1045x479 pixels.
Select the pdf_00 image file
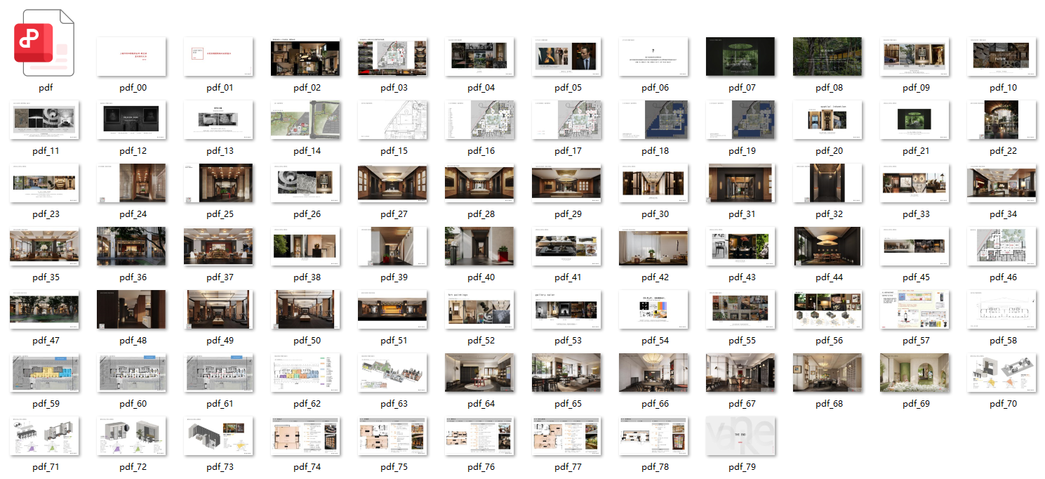pyautogui.click(x=131, y=57)
